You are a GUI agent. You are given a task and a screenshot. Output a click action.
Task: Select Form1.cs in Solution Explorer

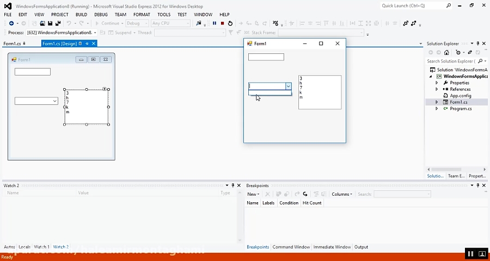pos(458,102)
